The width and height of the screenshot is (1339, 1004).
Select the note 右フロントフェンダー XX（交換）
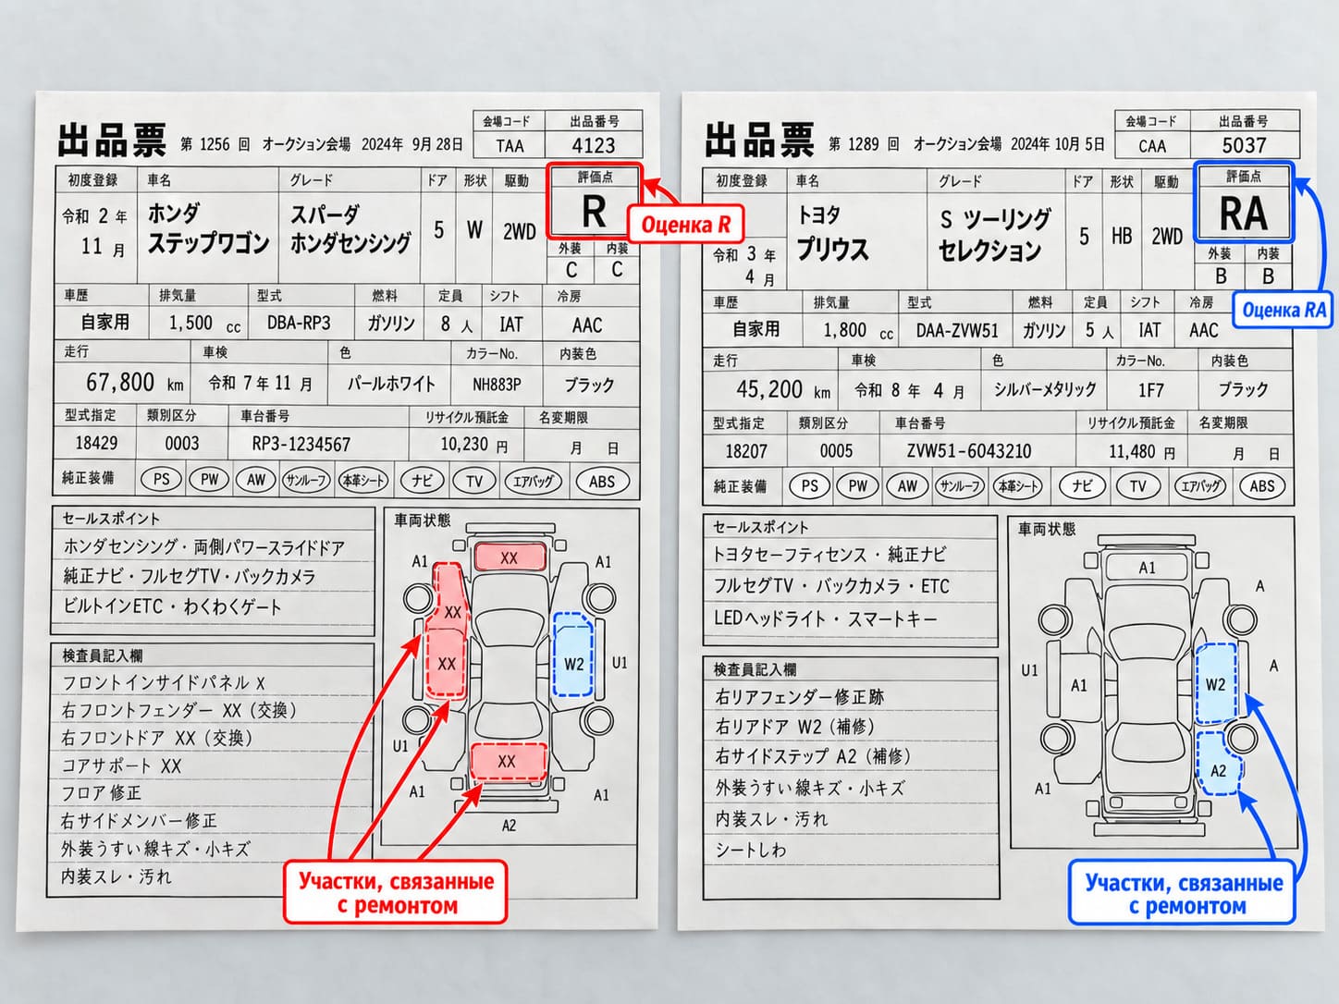click(x=179, y=711)
